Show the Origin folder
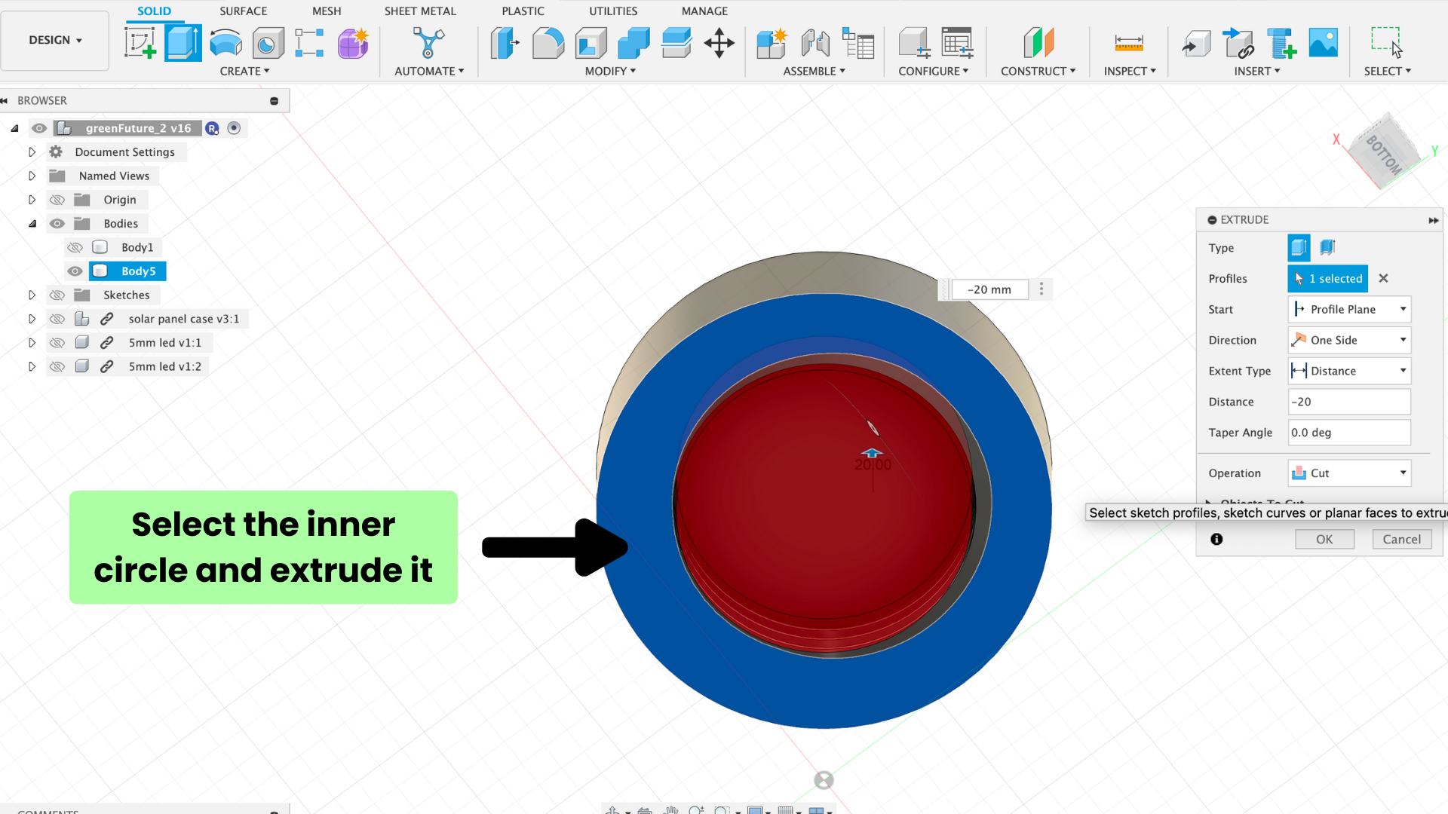 57,200
